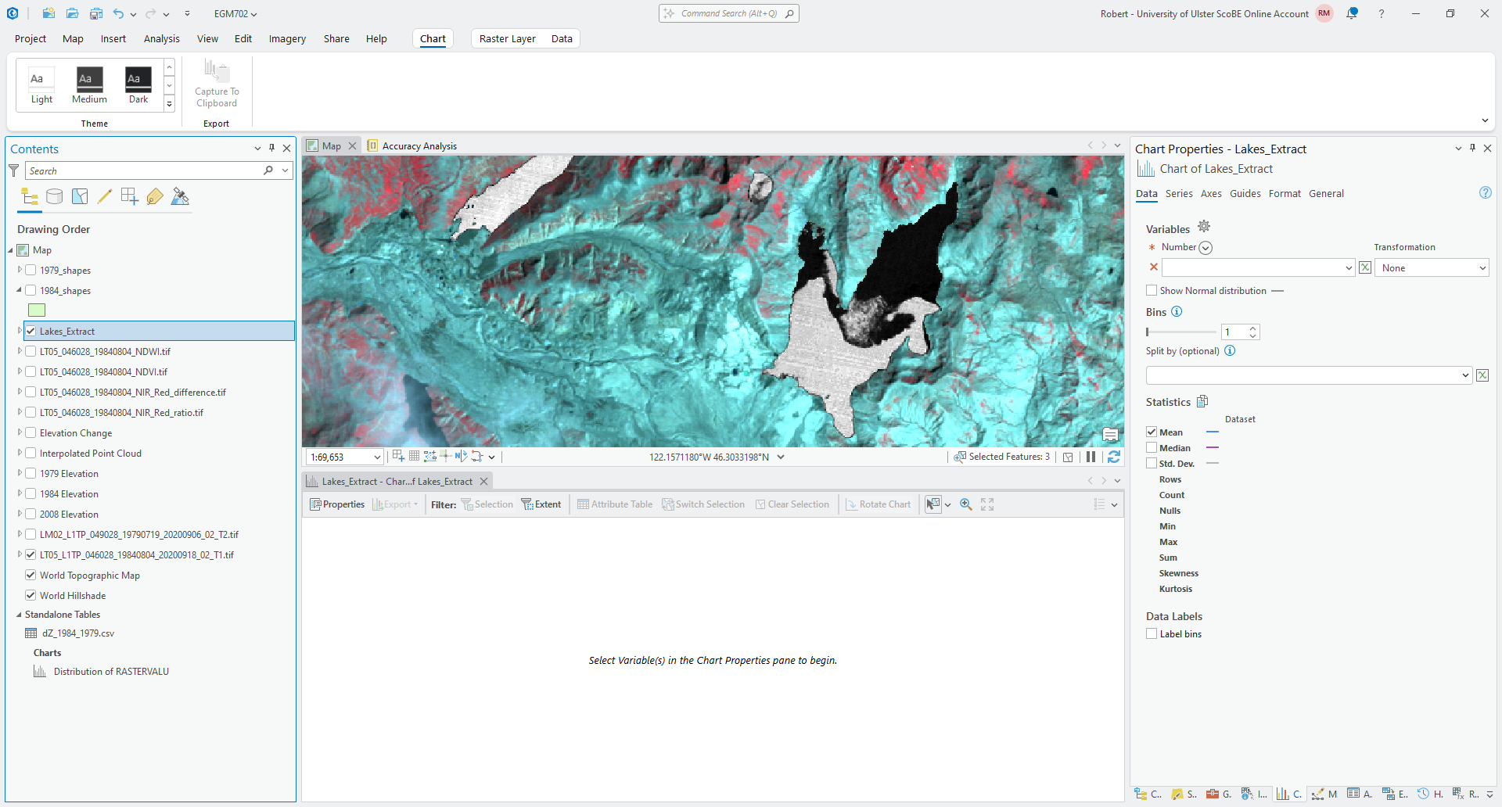Viewport: 1502px width, 807px height.
Task: Click the chart zoom magnifier icon
Action: pos(966,504)
